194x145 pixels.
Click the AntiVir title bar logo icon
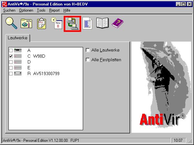(x=5, y=4)
